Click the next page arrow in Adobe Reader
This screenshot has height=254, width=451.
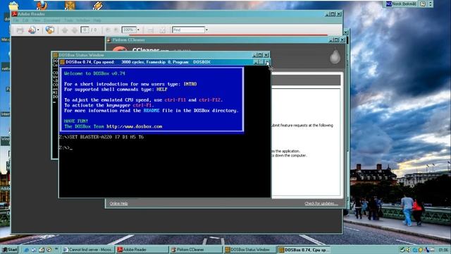pyautogui.click(x=75, y=30)
